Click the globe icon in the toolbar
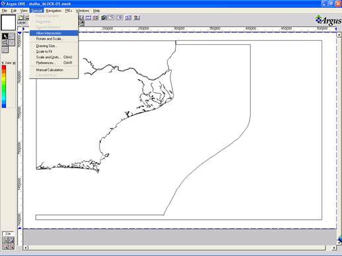 point(104,18)
